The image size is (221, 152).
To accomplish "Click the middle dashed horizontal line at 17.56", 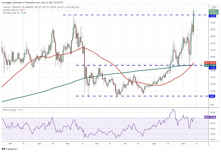I will [x=142, y=65].
